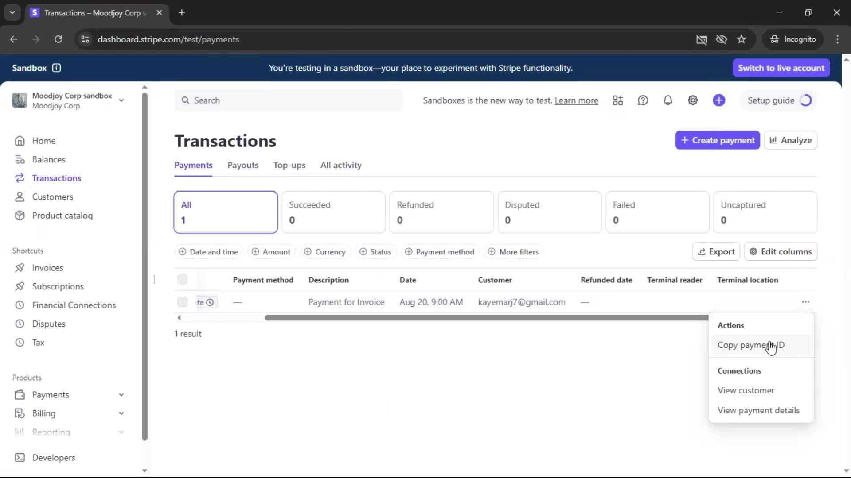Image resolution: width=851 pixels, height=478 pixels.
Task: Switch to All activity tab
Action: (x=341, y=165)
